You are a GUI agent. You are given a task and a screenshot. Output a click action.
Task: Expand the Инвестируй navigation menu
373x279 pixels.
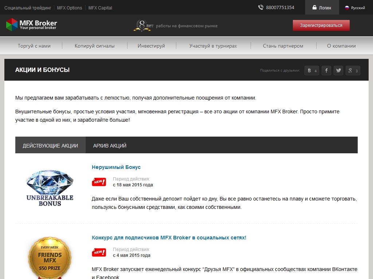tap(151, 46)
